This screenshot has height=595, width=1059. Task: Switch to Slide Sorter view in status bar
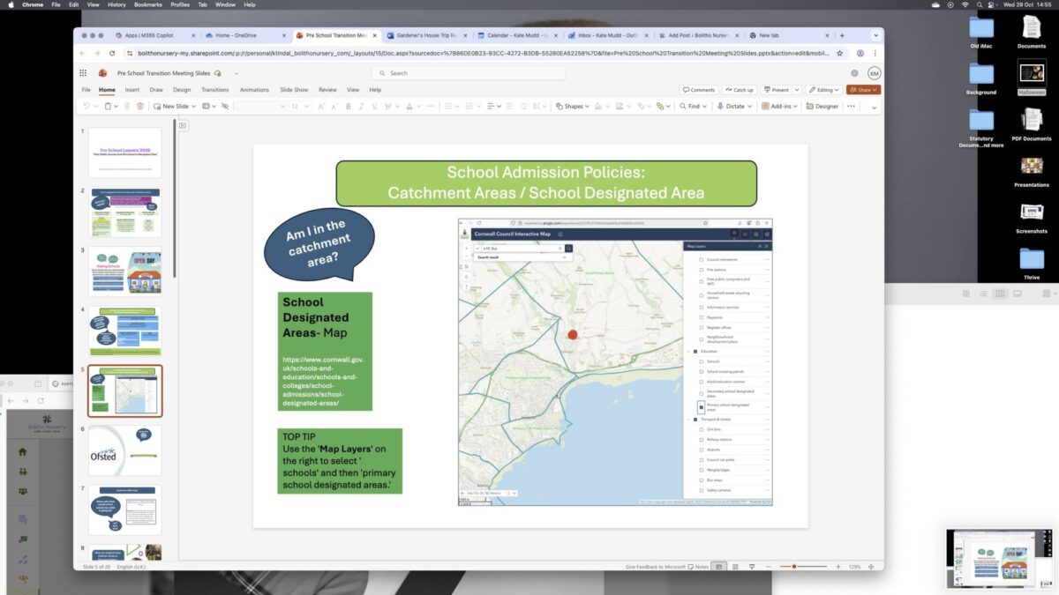(x=735, y=566)
